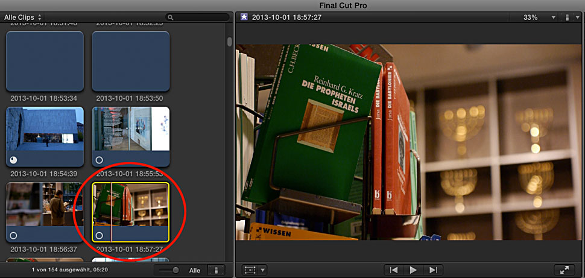
Task: Open the 33% zoom level dropdown
Action: click(534, 17)
